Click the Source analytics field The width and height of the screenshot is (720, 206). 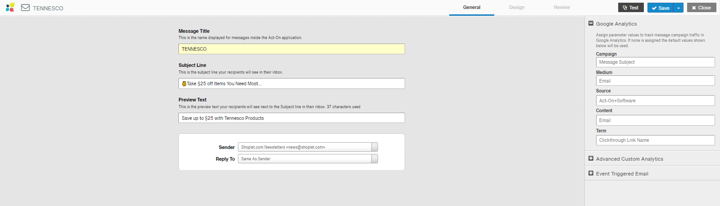point(655,101)
